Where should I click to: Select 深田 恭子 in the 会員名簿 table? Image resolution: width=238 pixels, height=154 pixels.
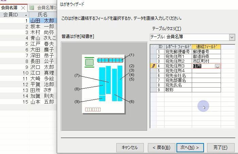coord(43,56)
